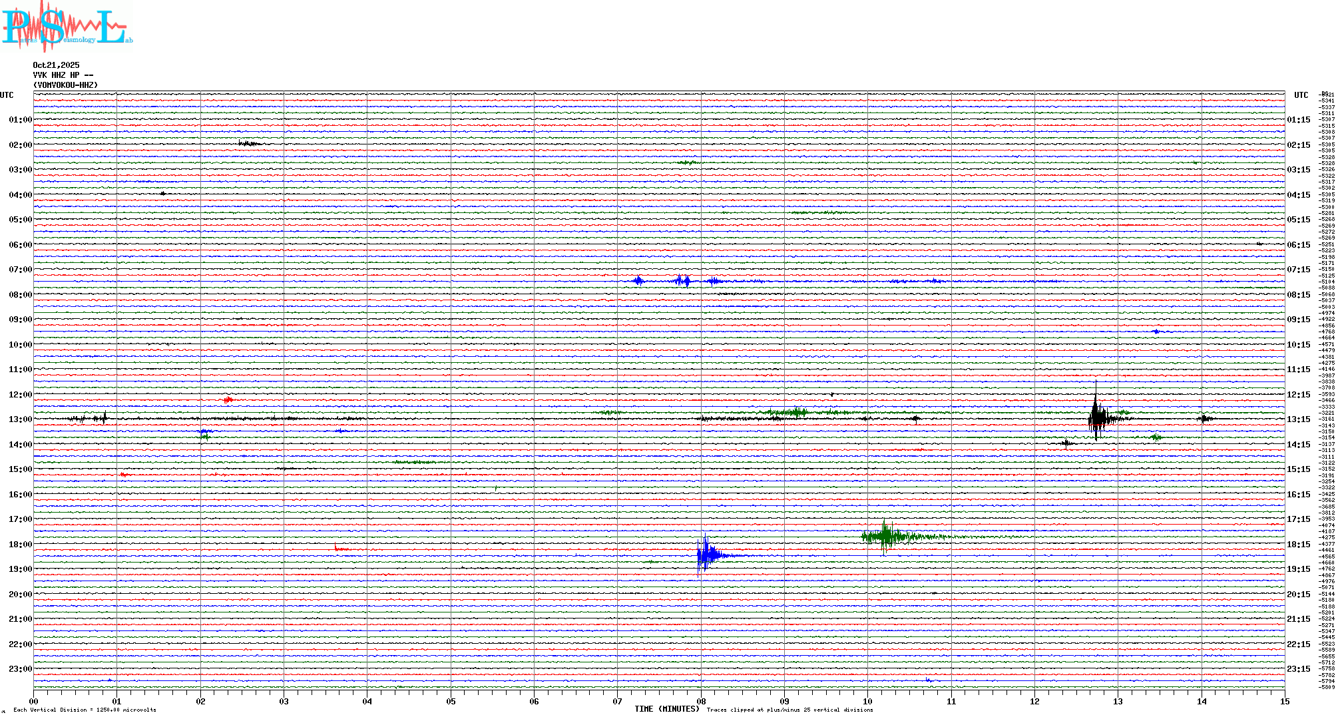Click the (VOMVOKOU-HHZ) channel label
Viewport: 1338px width, 719px height.
pyautogui.click(x=65, y=85)
